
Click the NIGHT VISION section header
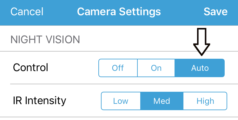45,39
